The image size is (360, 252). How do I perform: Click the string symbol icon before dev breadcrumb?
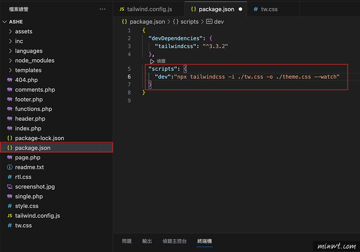coord(209,22)
